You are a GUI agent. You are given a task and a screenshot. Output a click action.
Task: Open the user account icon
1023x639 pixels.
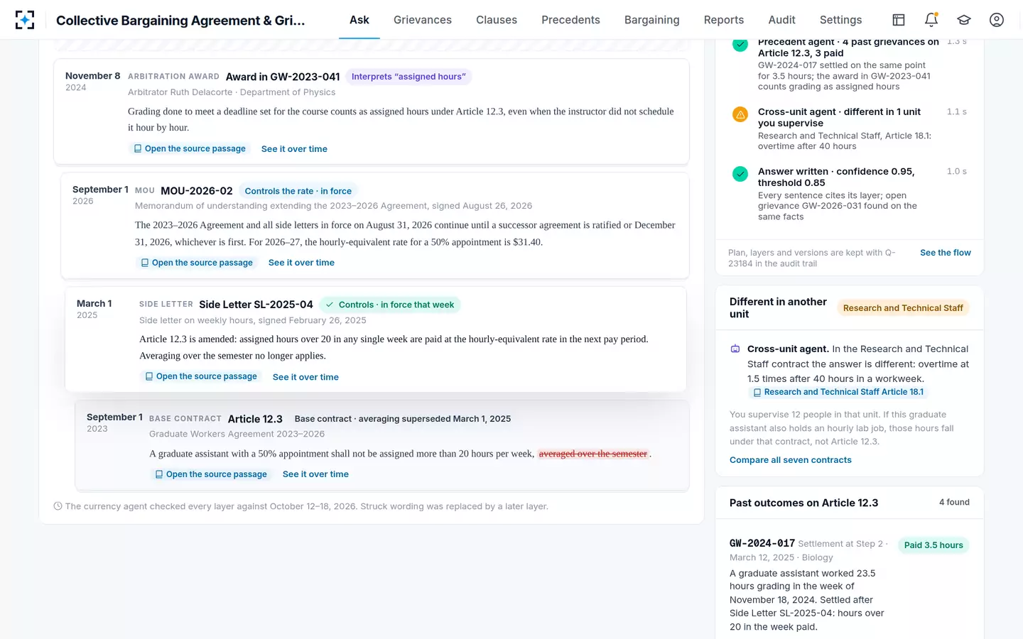[997, 20]
